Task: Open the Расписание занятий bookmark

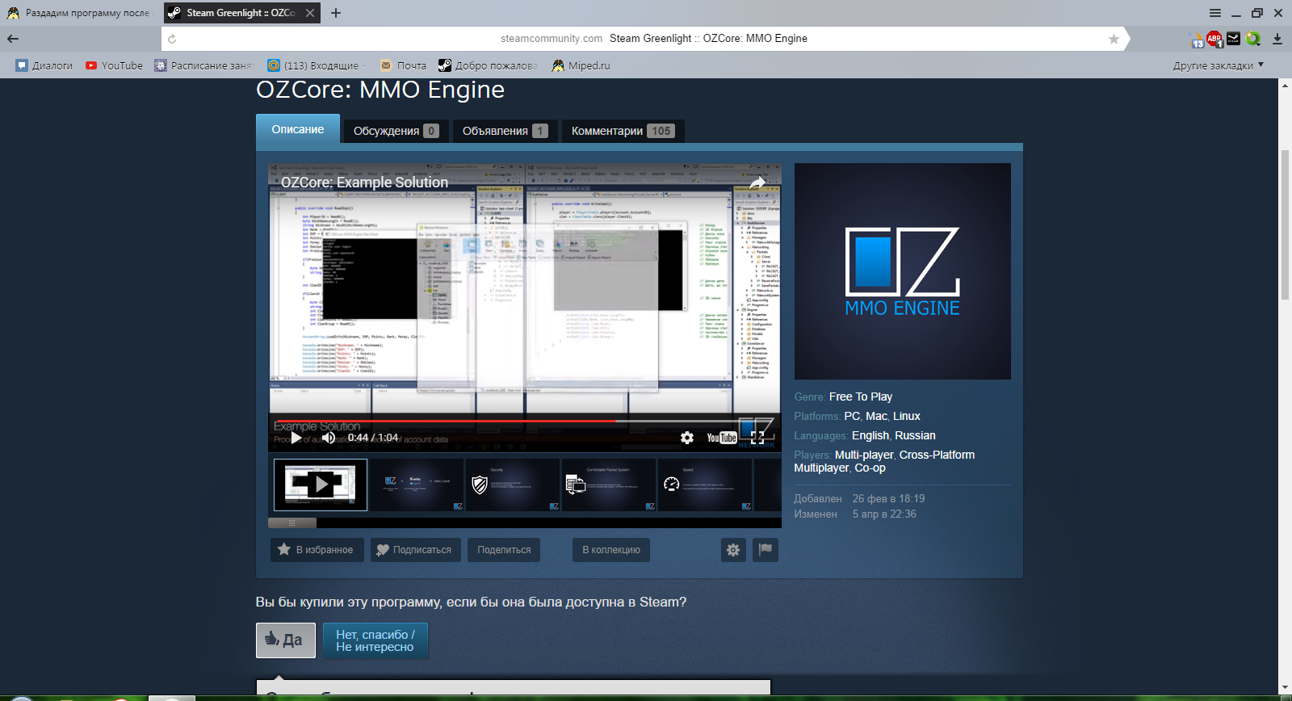Action: coord(204,65)
